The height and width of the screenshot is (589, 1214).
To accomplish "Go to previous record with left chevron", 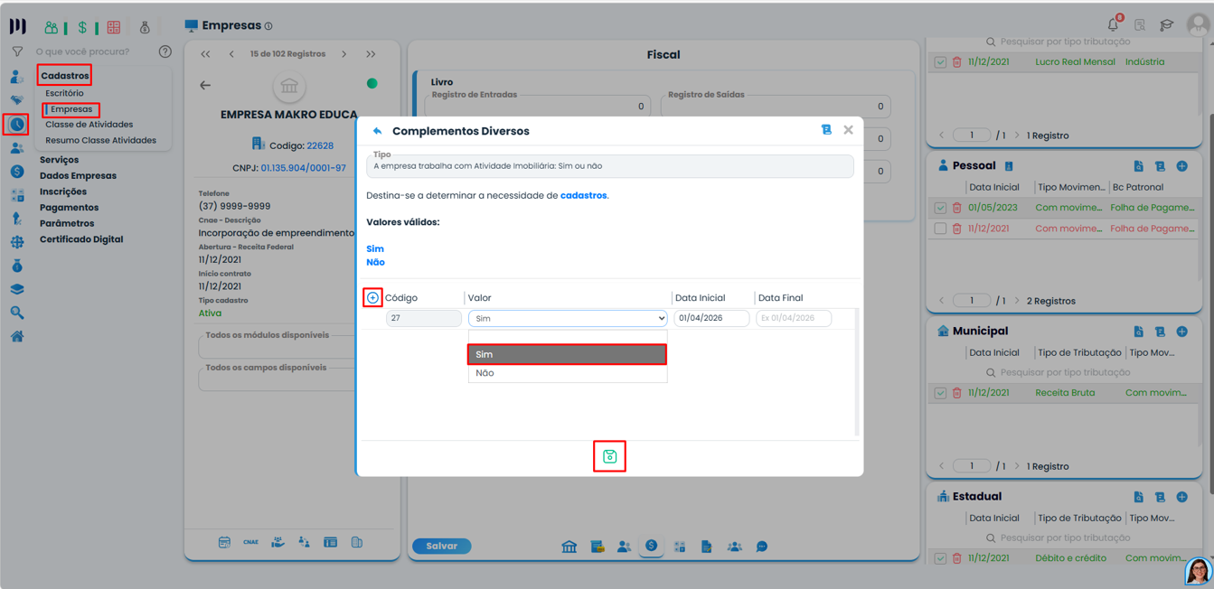I will click(231, 54).
